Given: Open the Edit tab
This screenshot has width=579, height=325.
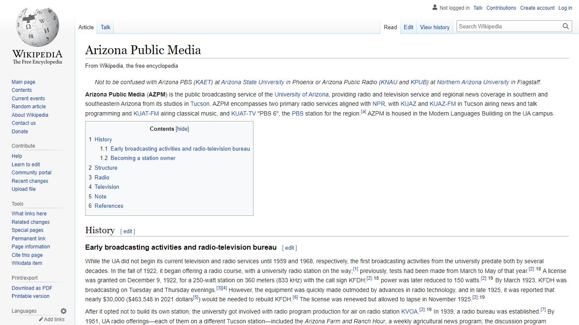Looking at the screenshot, I should click(x=409, y=27).
